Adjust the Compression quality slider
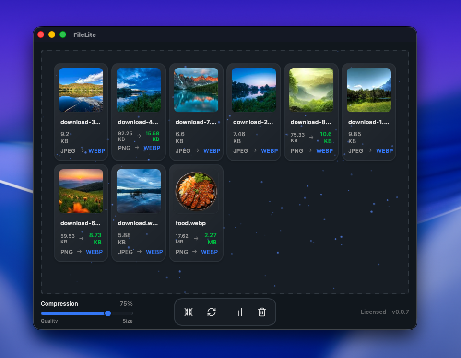This screenshot has height=358, width=461. point(107,313)
